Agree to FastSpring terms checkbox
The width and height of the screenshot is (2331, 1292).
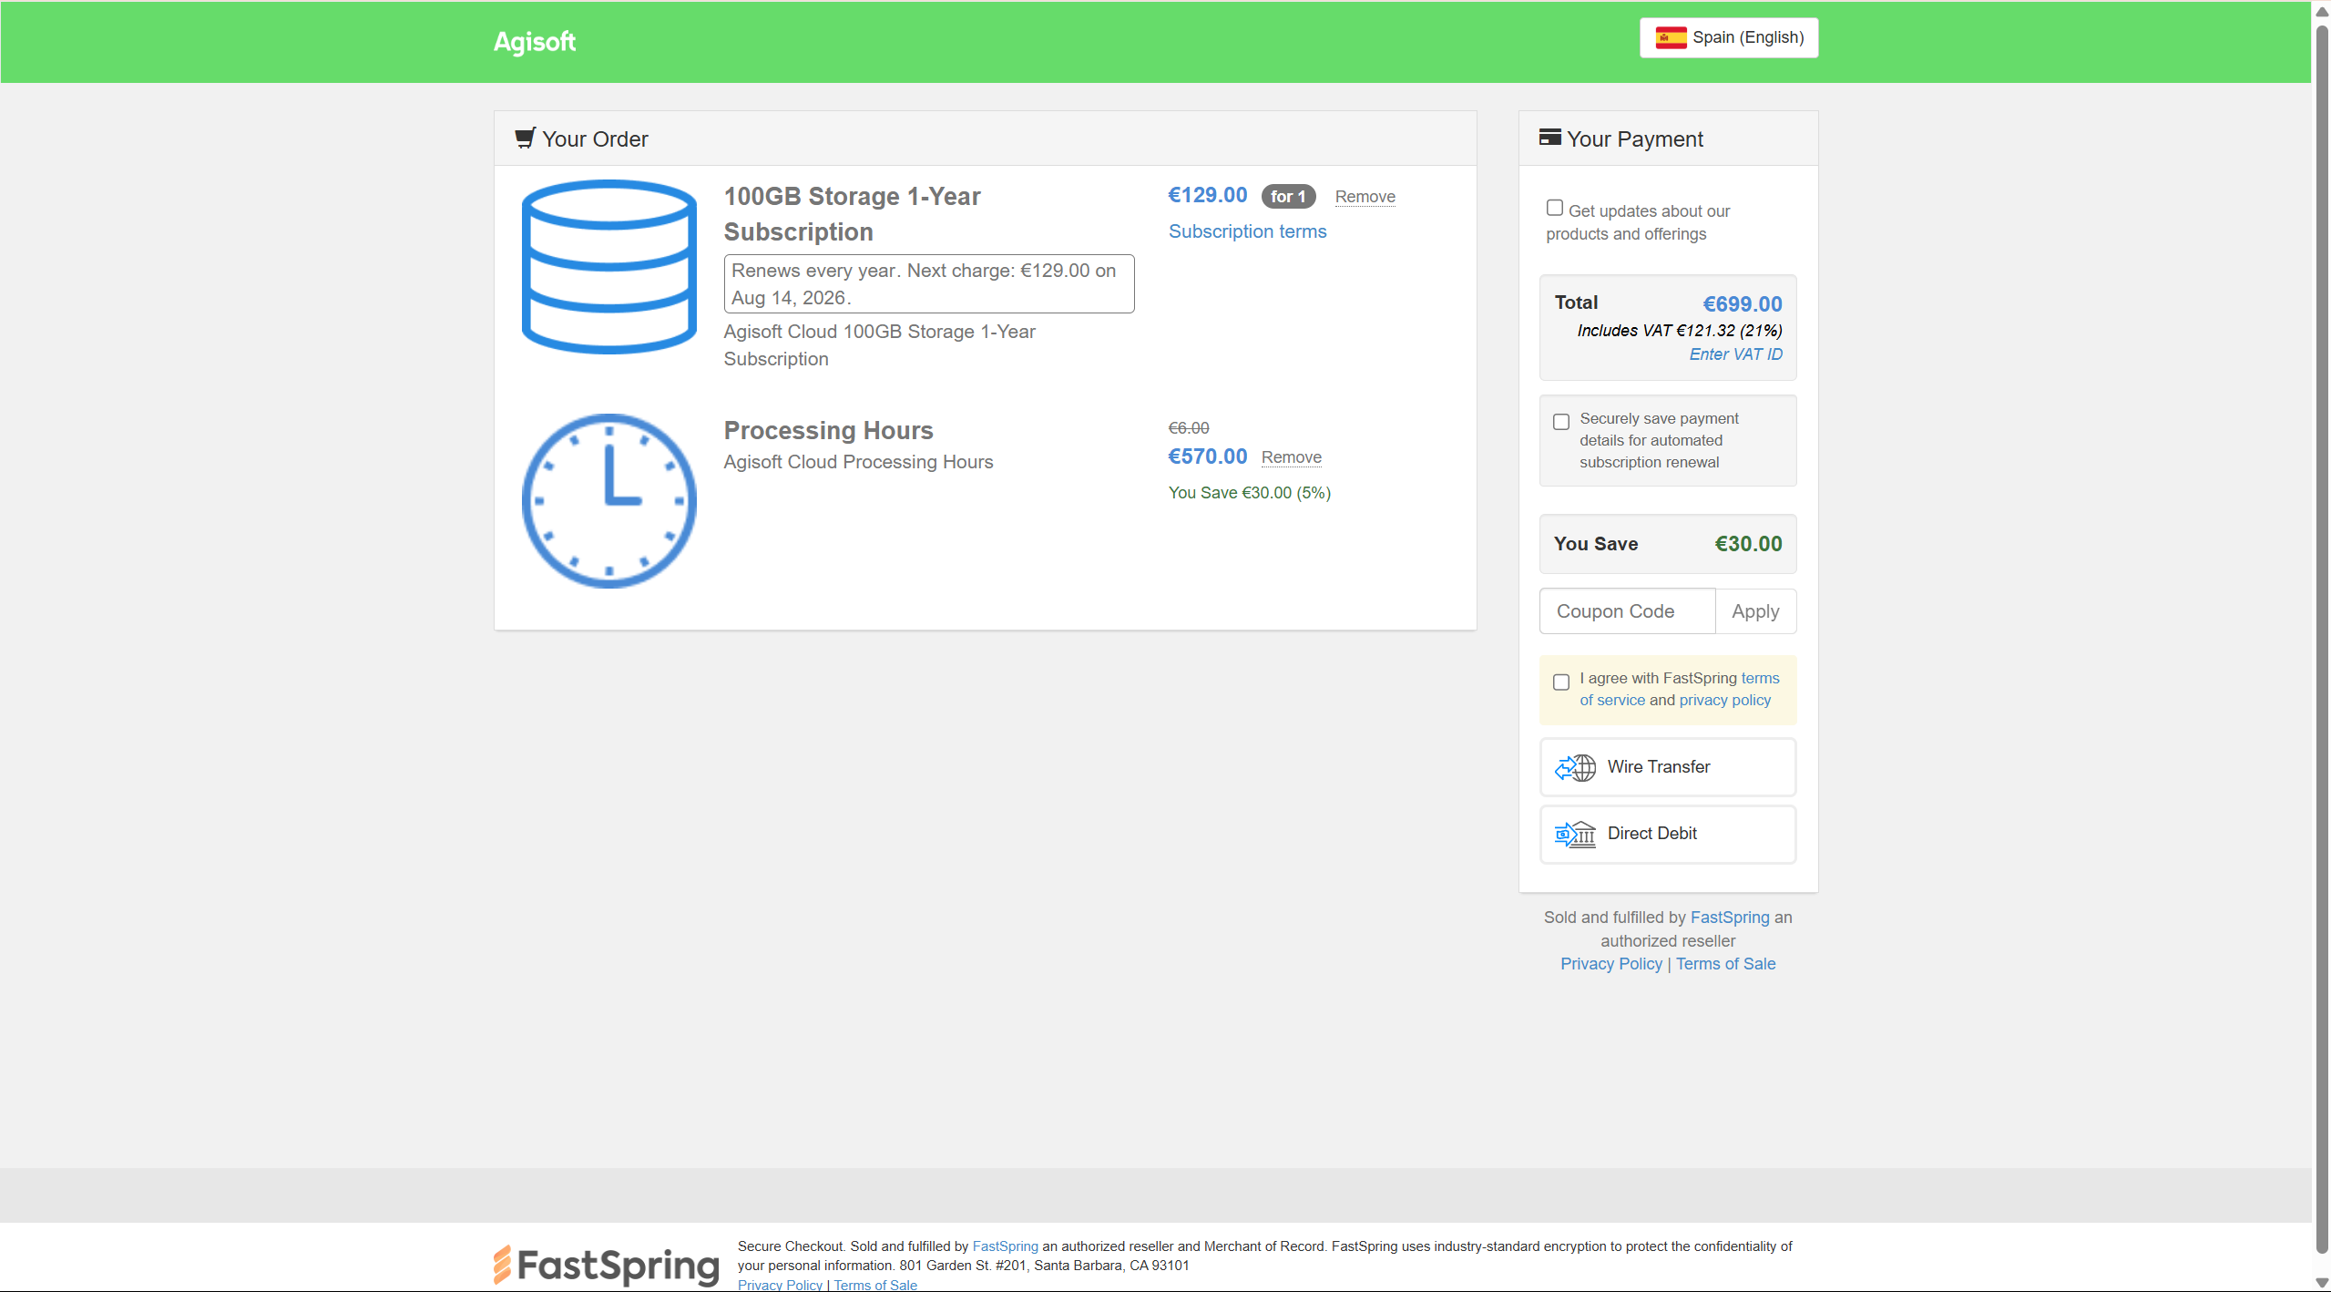point(1560,682)
